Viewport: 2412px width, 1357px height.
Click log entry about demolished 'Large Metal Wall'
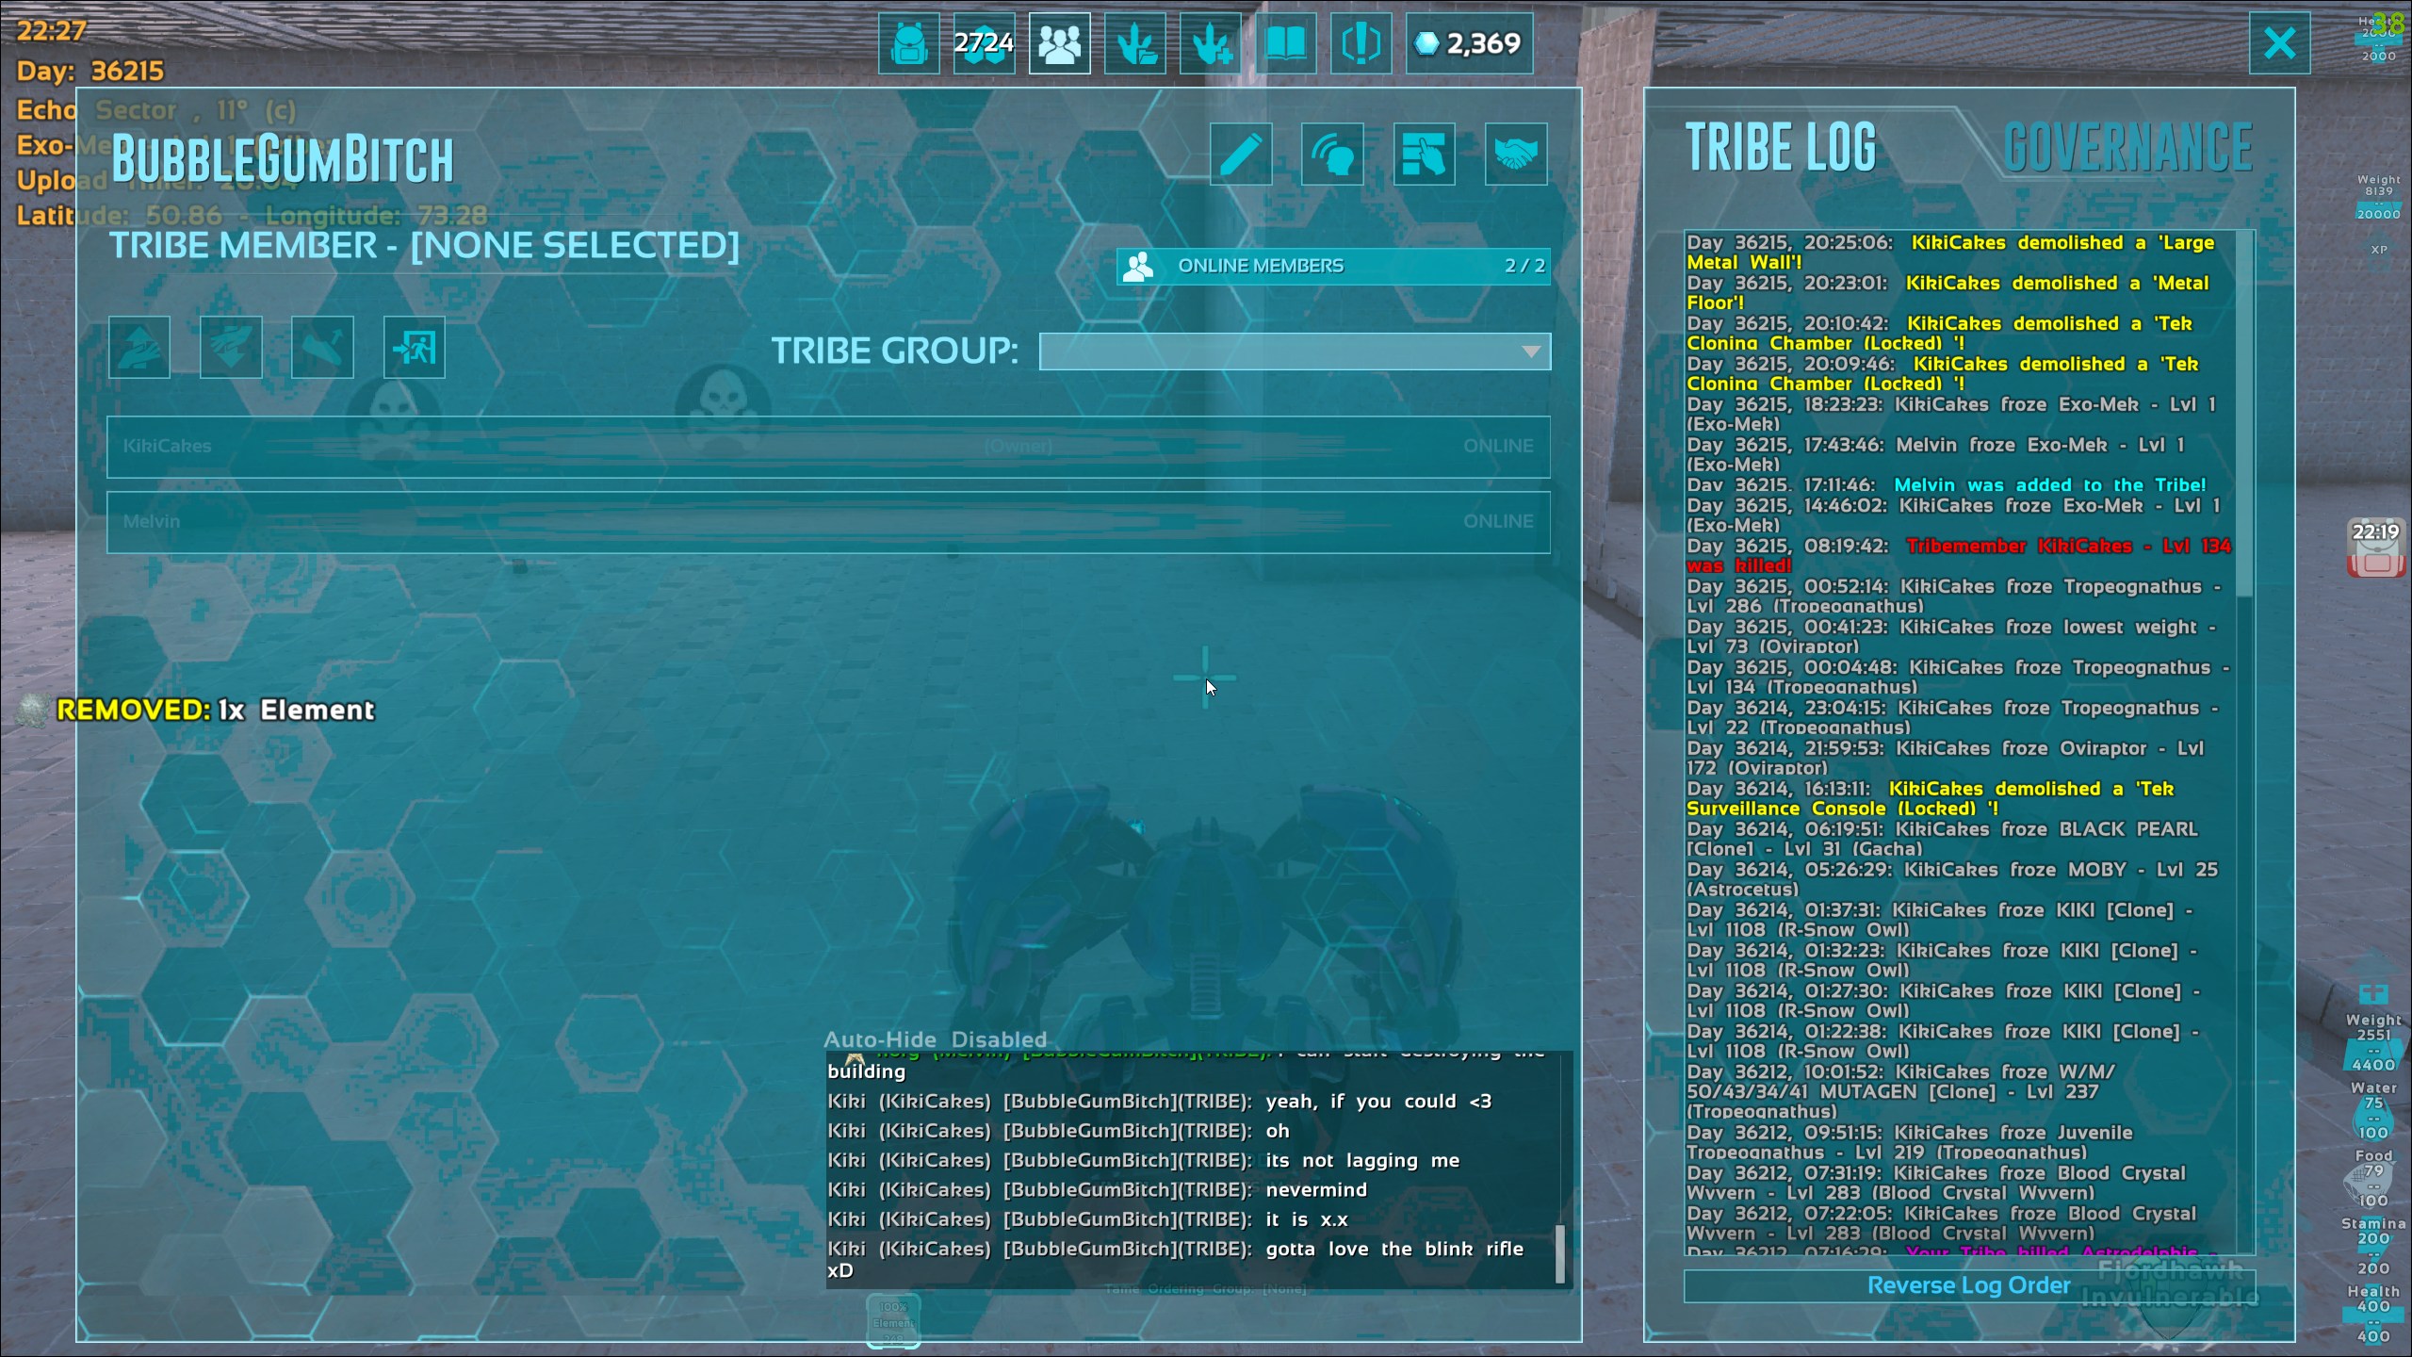point(1950,253)
